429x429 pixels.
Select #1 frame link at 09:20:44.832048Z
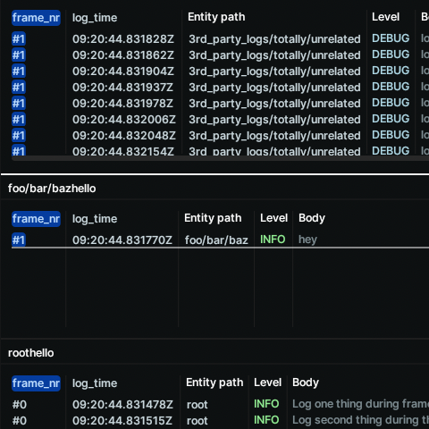pyautogui.click(x=19, y=136)
